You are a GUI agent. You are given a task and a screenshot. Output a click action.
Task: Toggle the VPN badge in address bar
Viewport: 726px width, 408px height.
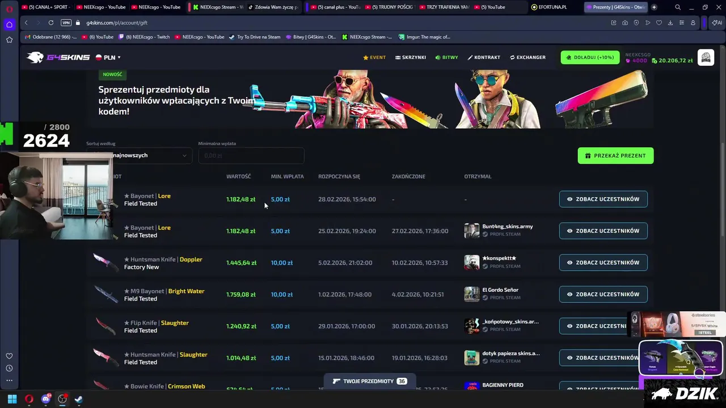[x=66, y=23]
